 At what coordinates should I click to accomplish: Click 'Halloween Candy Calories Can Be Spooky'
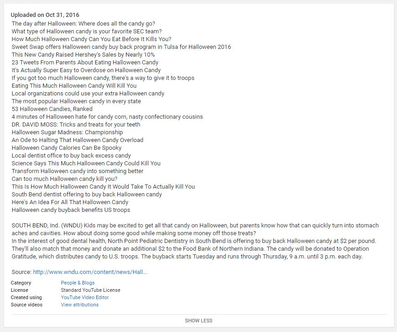tap(67, 148)
